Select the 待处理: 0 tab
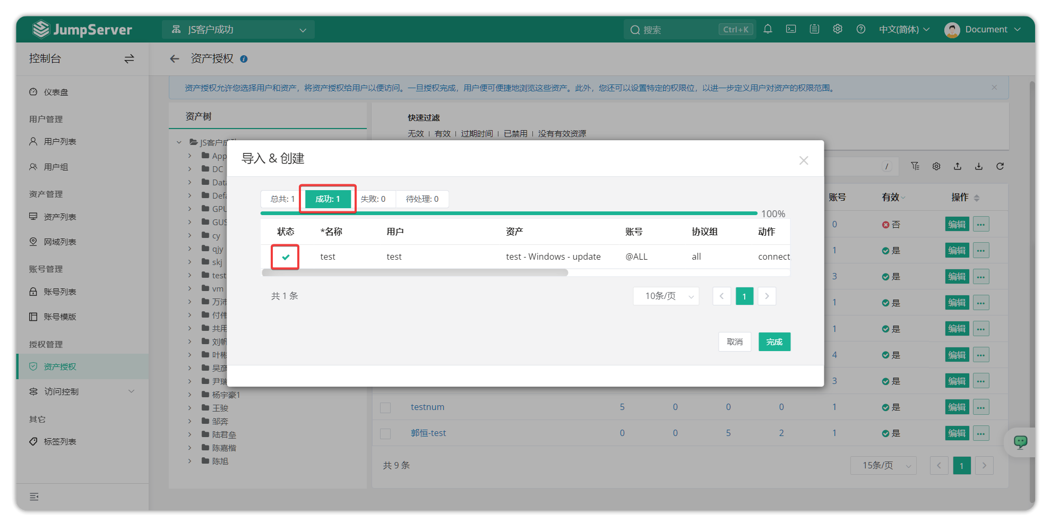 (422, 199)
